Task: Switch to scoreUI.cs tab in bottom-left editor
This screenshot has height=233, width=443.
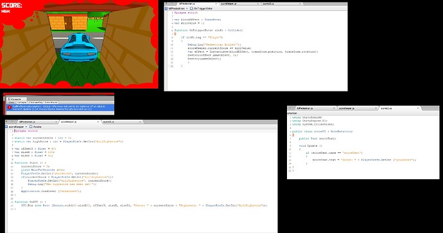Action: [121, 122]
